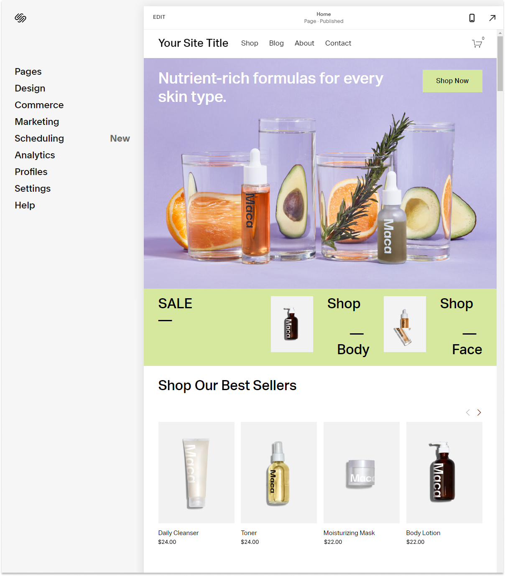Open the Design panel
The height and width of the screenshot is (576, 505).
click(30, 88)
